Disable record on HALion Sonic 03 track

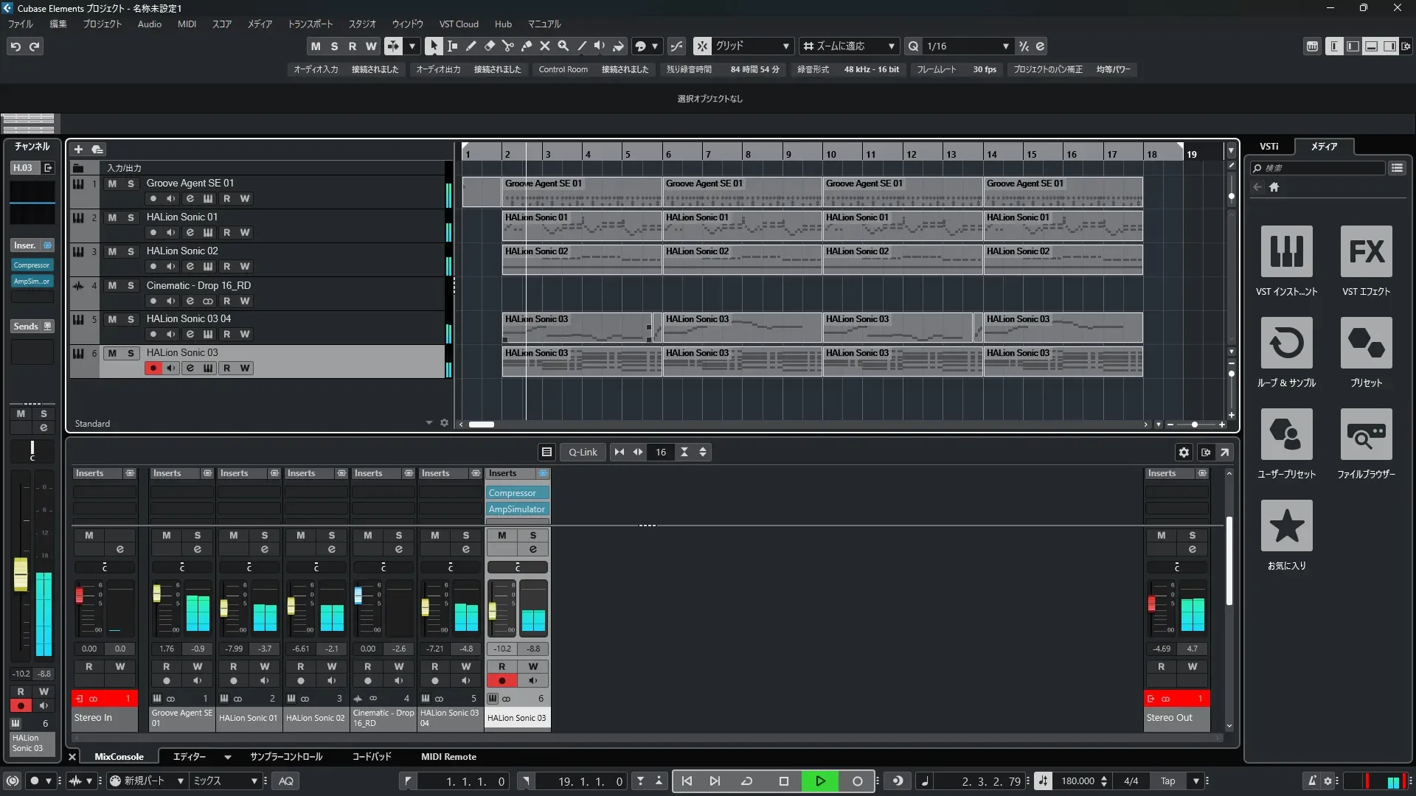153,369
